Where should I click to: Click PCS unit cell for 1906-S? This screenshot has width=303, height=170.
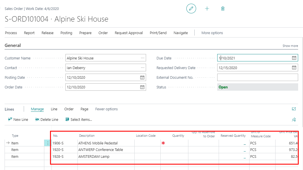click(262, 143)
